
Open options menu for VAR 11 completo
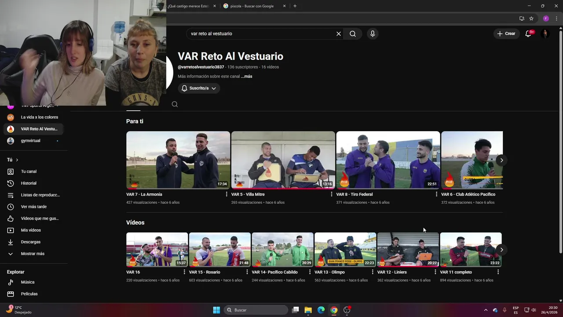coord(498,272)
